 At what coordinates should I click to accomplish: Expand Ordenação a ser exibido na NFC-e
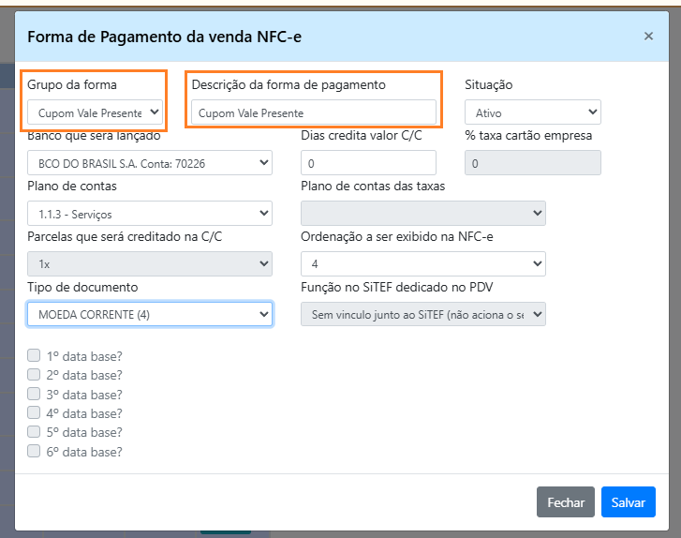[422, 263]
